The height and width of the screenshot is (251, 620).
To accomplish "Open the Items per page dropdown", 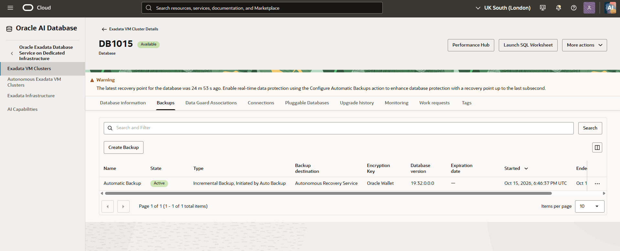I will 590,206.
